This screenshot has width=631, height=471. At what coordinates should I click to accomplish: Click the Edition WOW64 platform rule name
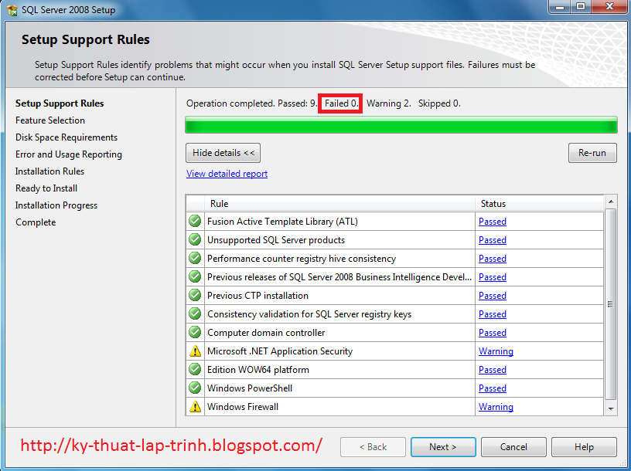click(258, 370)
